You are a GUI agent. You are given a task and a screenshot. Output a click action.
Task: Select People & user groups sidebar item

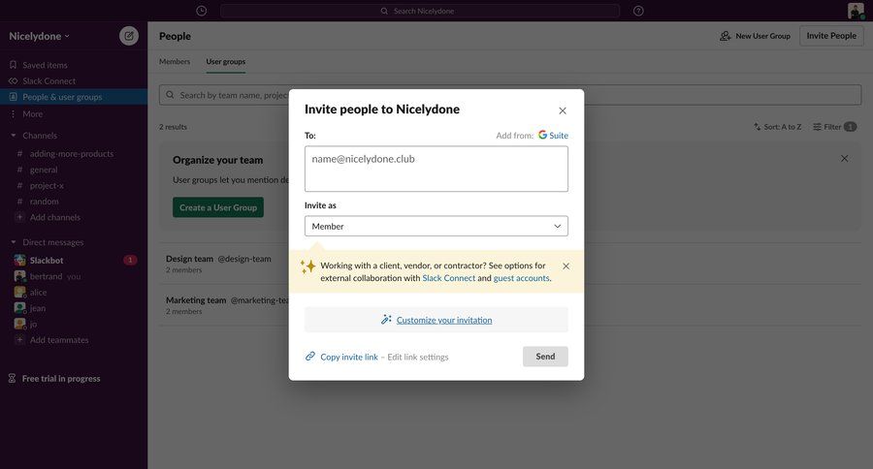tap(74, 97)
